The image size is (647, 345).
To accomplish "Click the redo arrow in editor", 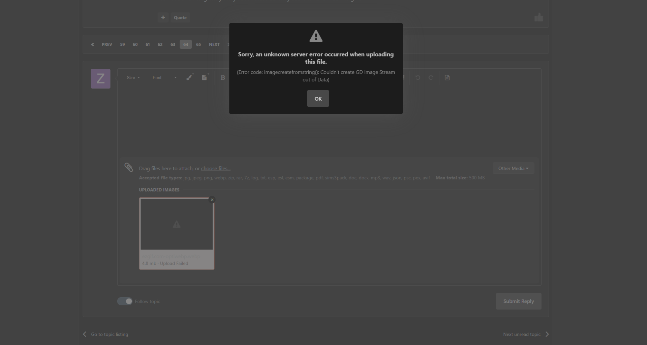I will coord(431,78).
